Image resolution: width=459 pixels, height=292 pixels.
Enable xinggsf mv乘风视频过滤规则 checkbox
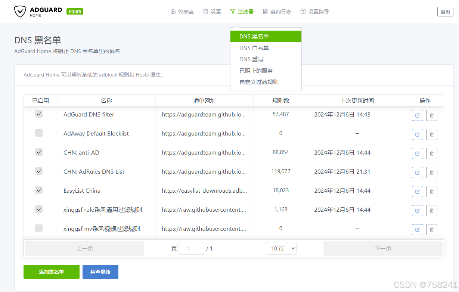click(x=39, y=228)
